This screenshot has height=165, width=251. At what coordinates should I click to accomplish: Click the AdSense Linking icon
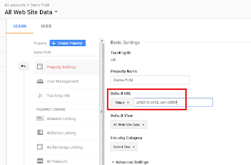click(x=40, y=133)
